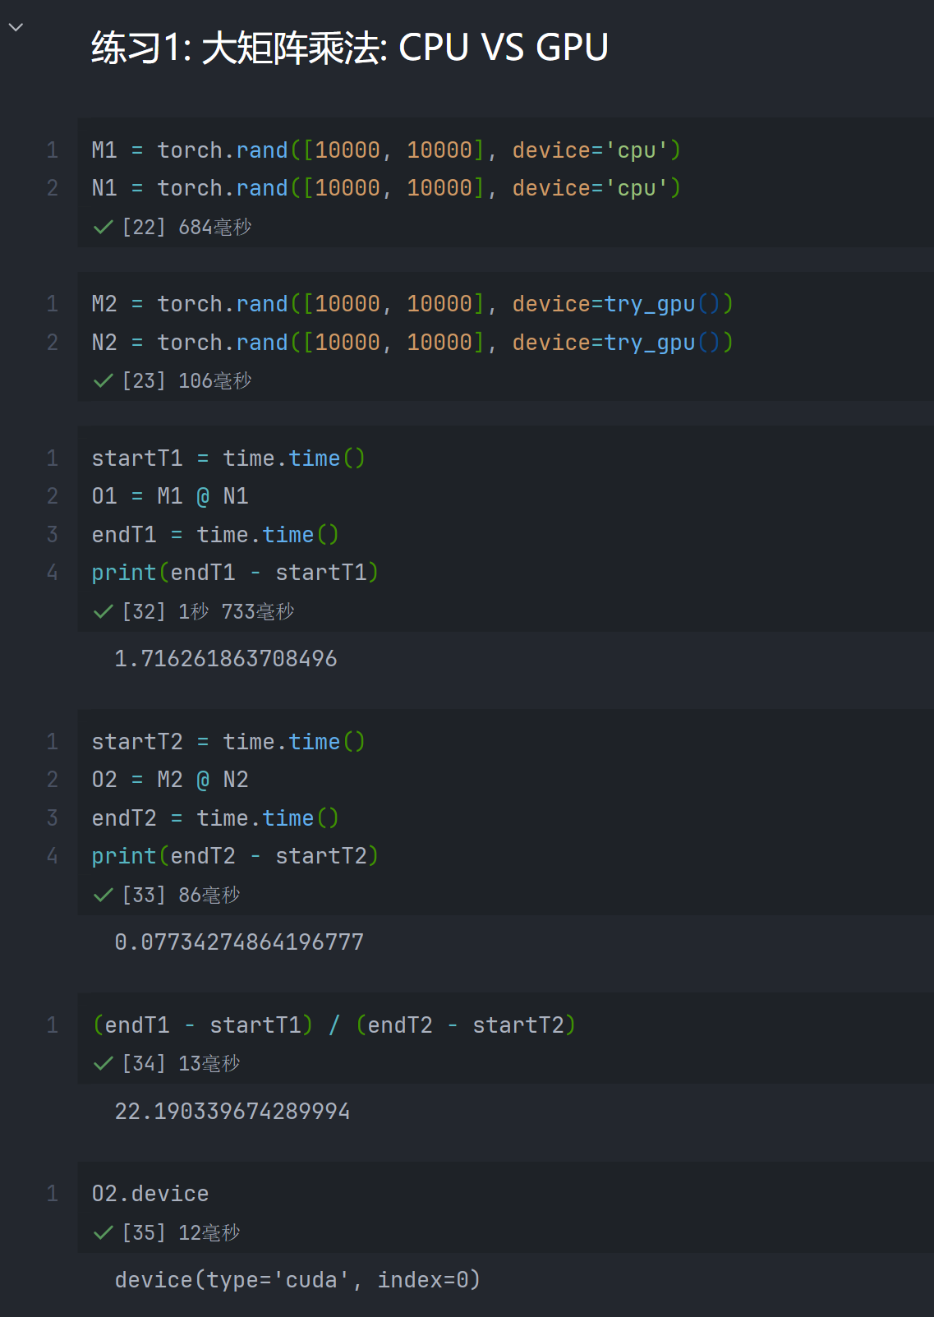This screenshot has height=1317, width=934.
Task: Click the line O2 = M2 @ N2
Action: pyautogui.click(x=170, y=780)
